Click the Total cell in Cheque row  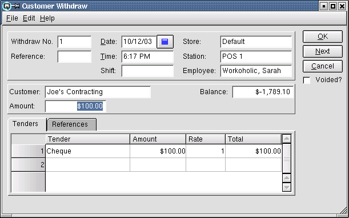pos(253,151)
